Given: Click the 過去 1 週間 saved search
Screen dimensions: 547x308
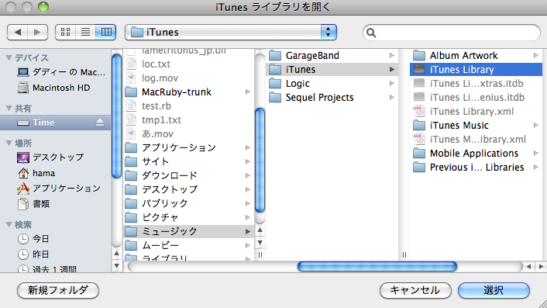Looking at the screenshot, I should [56, 269].
